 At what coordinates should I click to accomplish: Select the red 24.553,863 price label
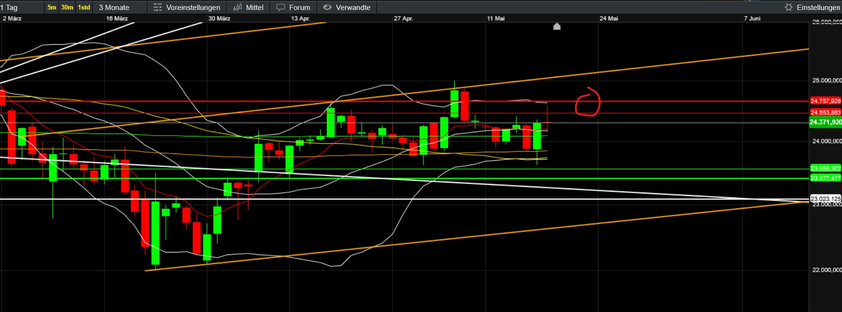click(825, 113)
